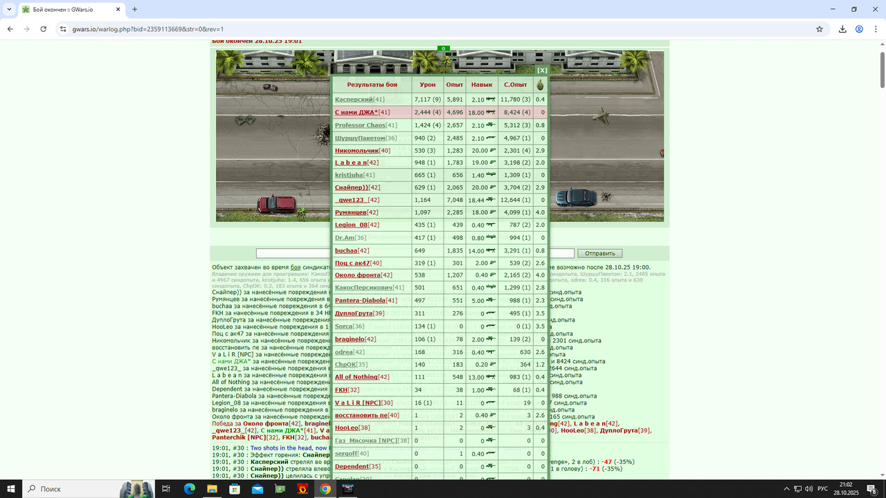Click weapon icon in Professor Chaos row

(x=491, y=125)
